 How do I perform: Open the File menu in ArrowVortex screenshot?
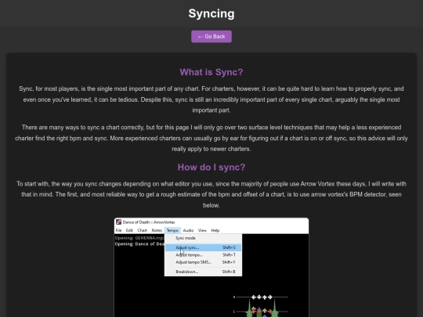[x=119, y=230]
